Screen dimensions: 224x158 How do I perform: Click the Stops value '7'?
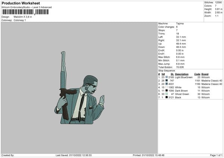pyautogui.click(x=177, y=30)
